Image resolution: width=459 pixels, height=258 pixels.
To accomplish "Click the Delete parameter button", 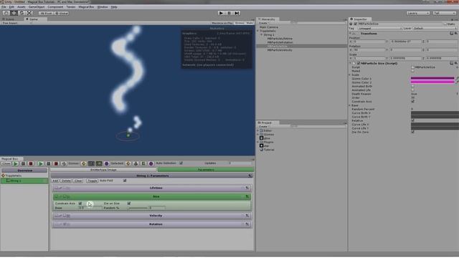I will (66, 181).
